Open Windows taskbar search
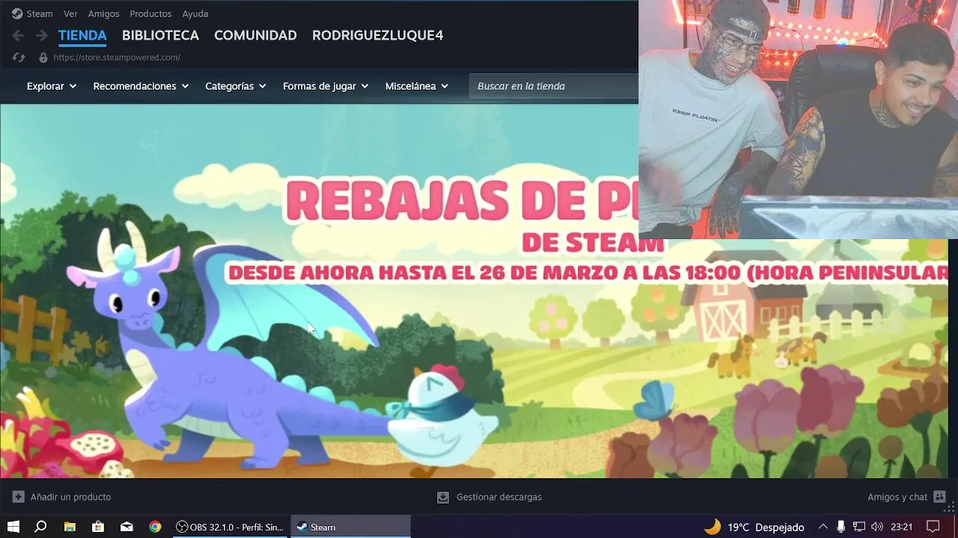This screenshot has width=958, height=538. (41, 527)
